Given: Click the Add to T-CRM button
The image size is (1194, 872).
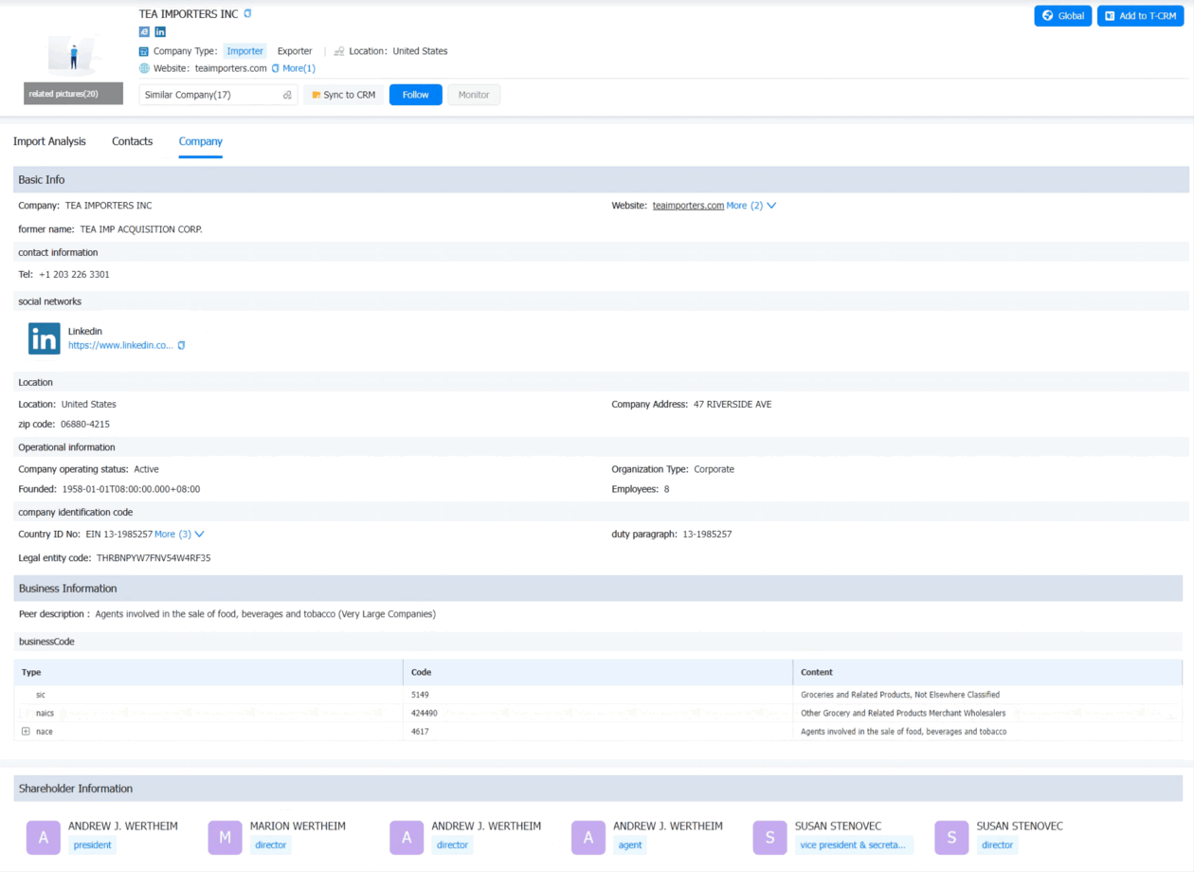Looking at the screenshot, I should coord(1140,16).
